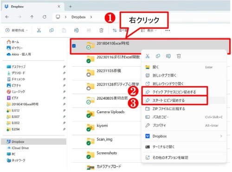Click Copy icon in context menu

158,56
